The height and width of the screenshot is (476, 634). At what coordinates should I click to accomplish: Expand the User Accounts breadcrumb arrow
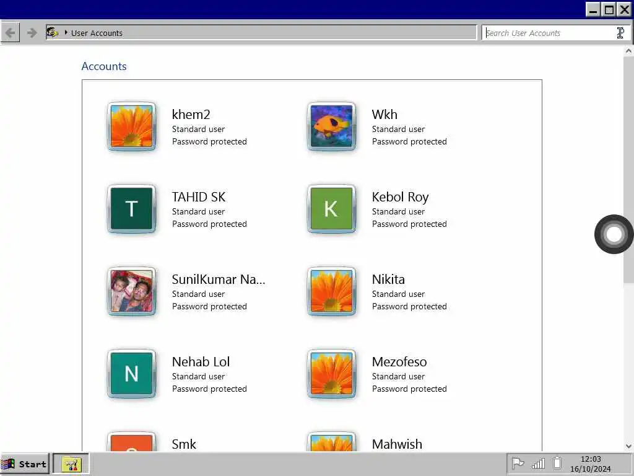coord(66,32)
